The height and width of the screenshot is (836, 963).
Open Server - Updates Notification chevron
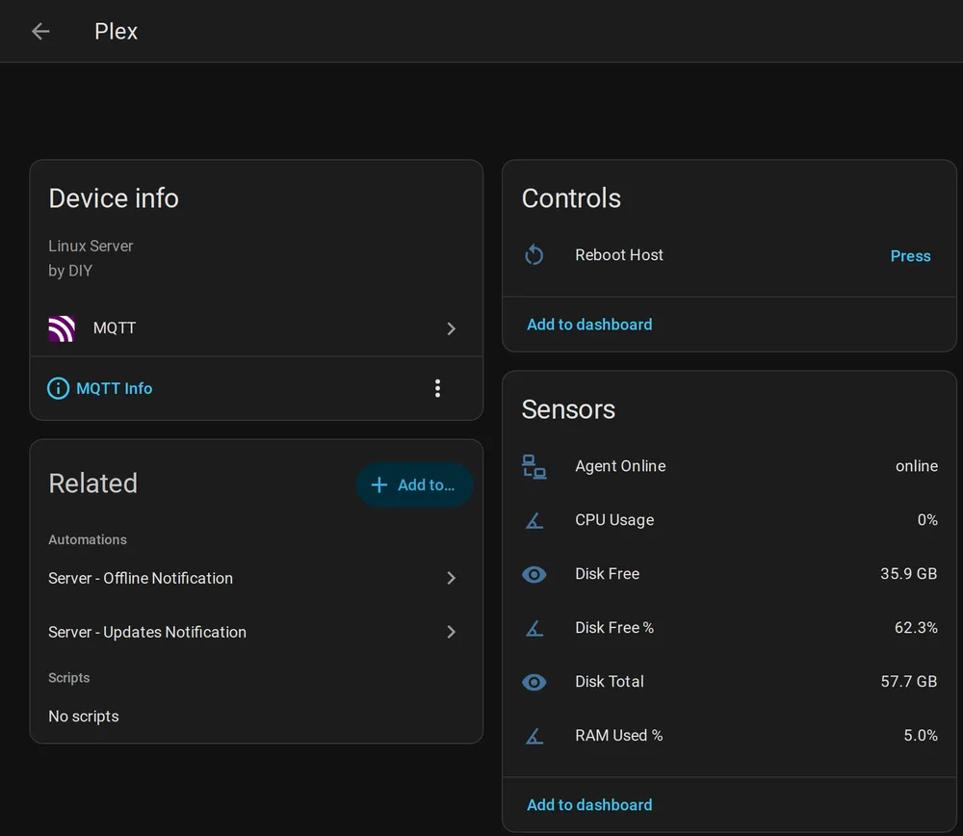click(452, 632)
